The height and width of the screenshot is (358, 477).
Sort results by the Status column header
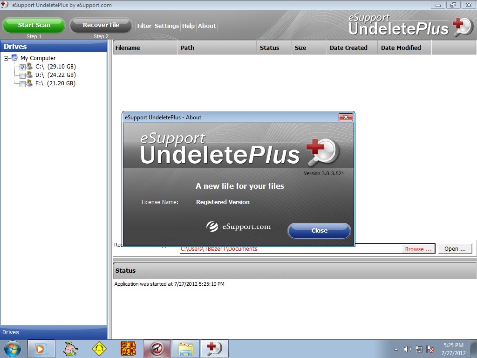pyautogui.click(x=274, y=48)
